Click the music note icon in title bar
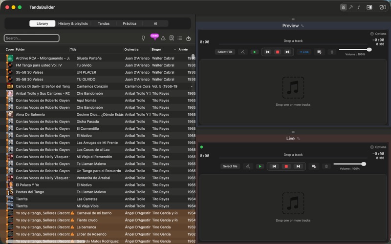Viewport: 391px width, 244px height. click(359, 7)
